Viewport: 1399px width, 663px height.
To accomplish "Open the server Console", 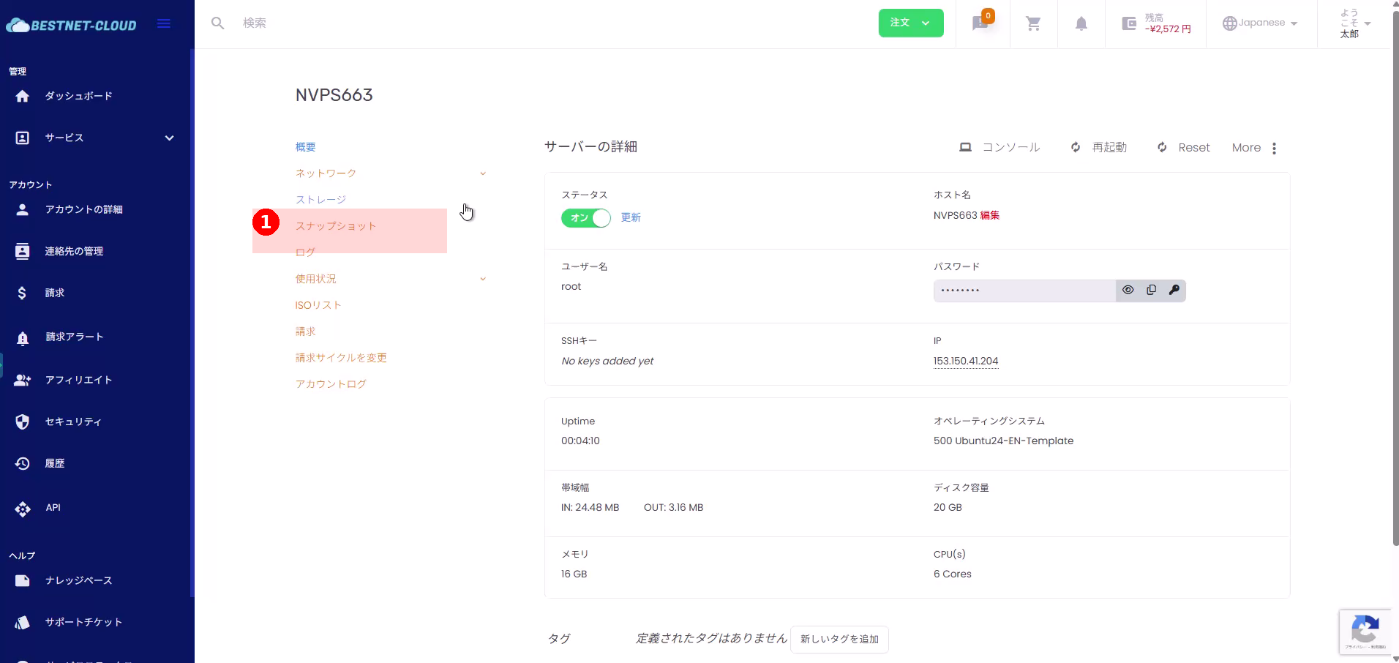I will coord(999,148).
